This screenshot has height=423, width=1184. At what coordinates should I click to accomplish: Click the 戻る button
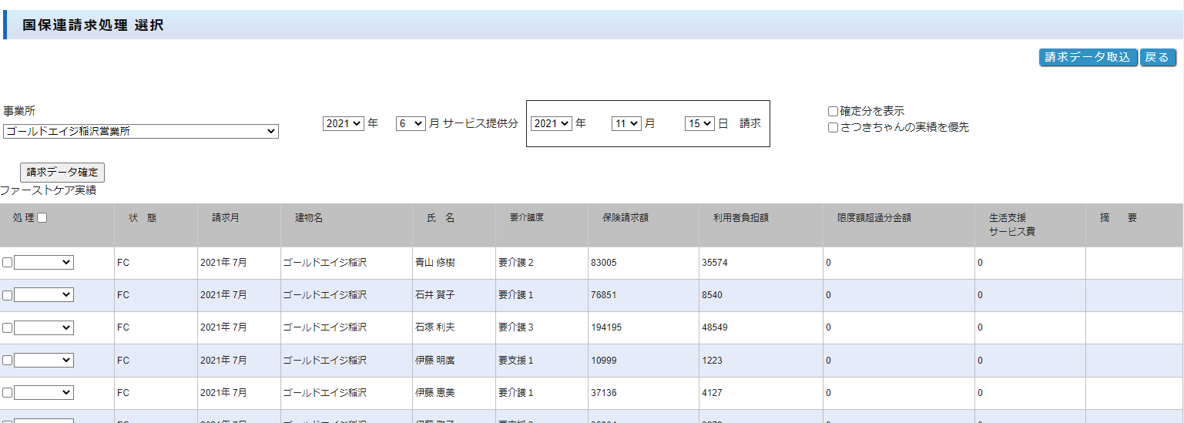(x=1157, y=57)
